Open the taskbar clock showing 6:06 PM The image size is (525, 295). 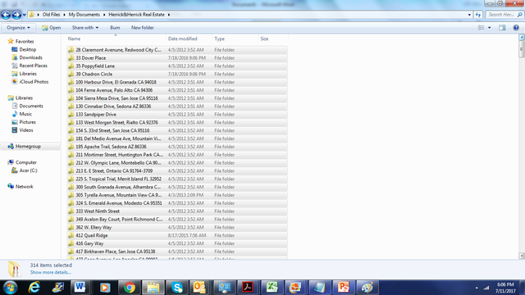(x=505, y=288)
